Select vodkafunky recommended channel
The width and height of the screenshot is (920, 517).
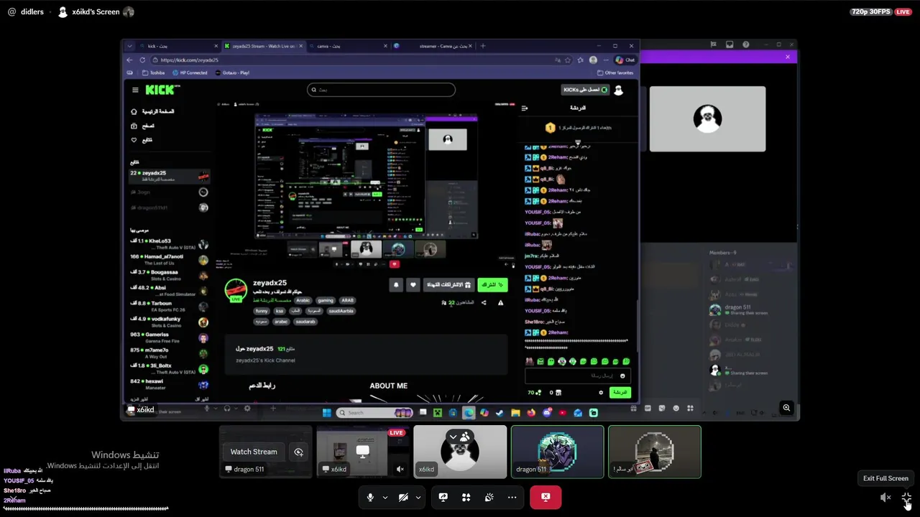(x=170, y=322)
